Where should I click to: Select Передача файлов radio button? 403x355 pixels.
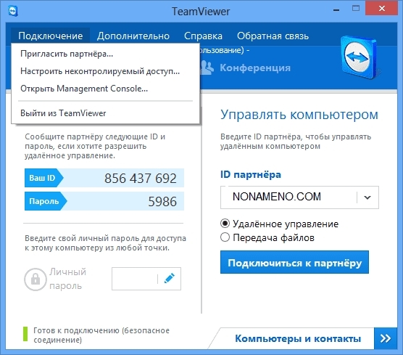pos(225,237)
